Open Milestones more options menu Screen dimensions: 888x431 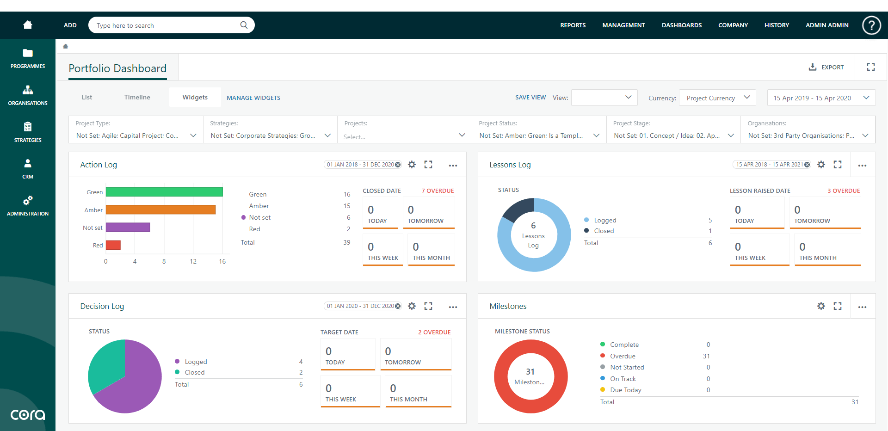(x=862, y=307)
